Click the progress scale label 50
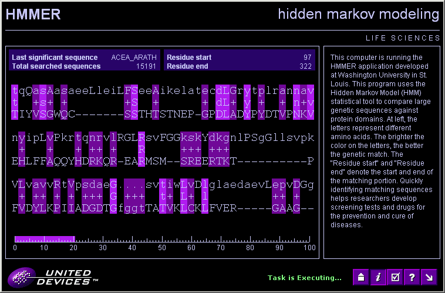Screen dimensions: 445x293 click(162, 248)
